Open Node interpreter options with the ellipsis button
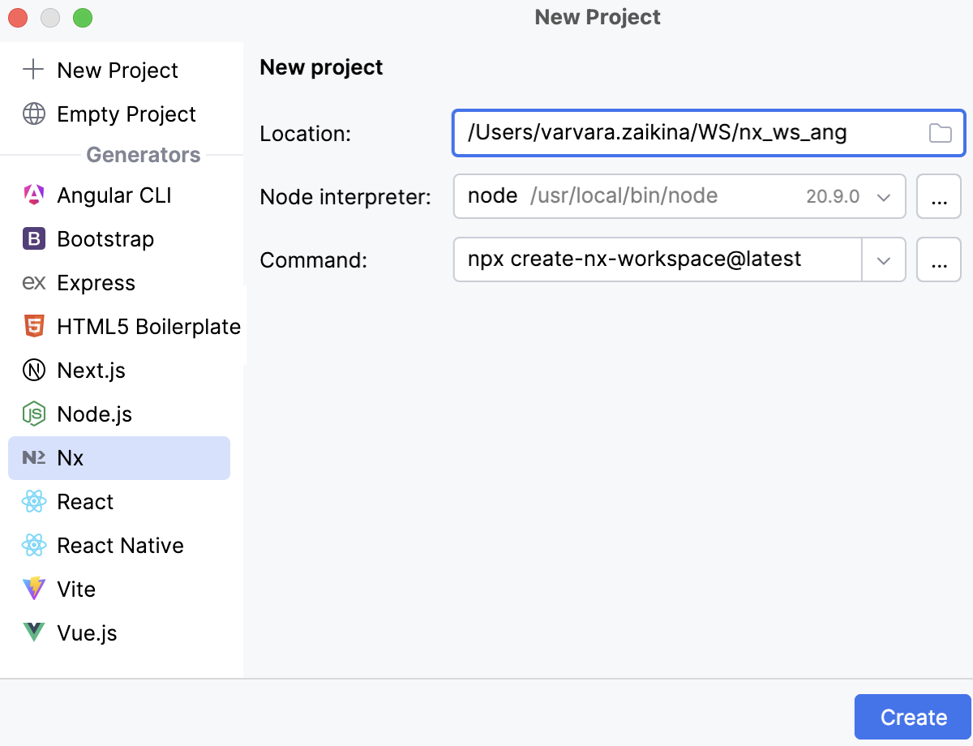 point(939,196)
